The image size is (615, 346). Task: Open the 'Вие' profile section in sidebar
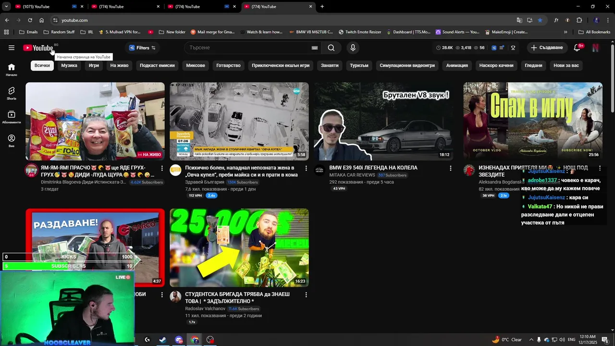pyautogui.click(x=12, y=140)
